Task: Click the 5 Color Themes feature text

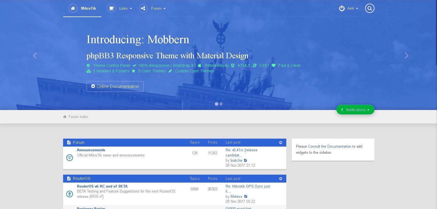Action: pos(152,71)
